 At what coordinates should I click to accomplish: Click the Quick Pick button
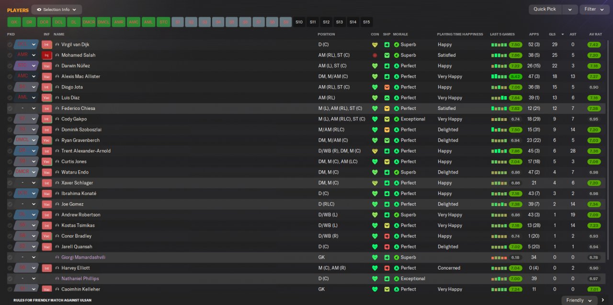tap(545, 9)
